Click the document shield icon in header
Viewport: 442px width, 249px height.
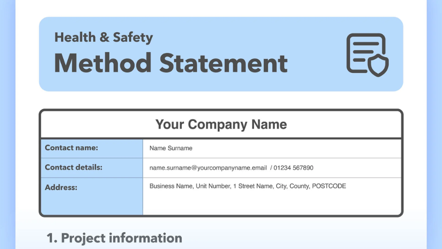tap(366, 53)
